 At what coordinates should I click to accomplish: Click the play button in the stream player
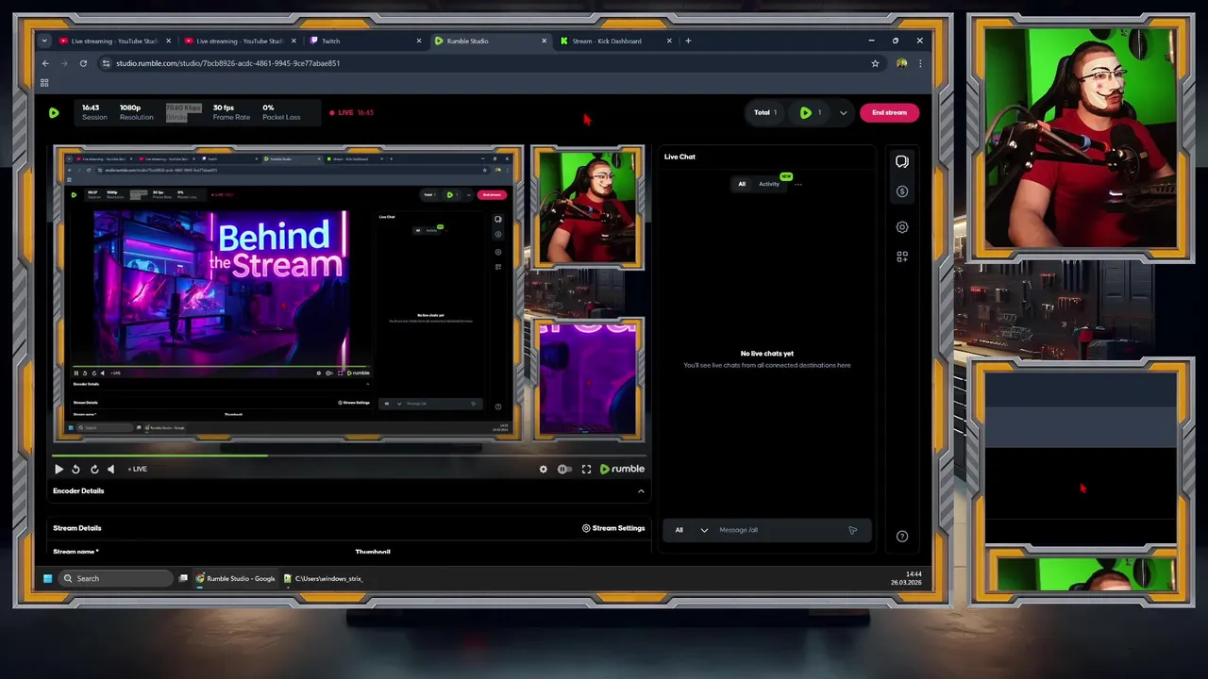pyautogui.click(x=59, y=469)
